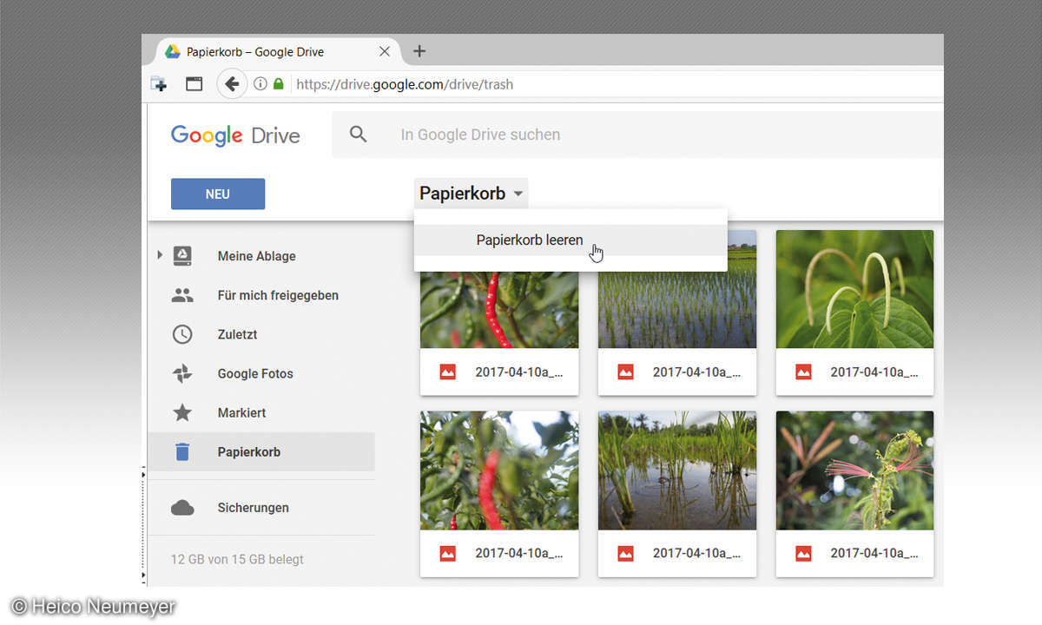Viewport: 1042px width, 625px height.
Task: Close the Papierkorb – Google Drive tab
Action: coord(385,51)
